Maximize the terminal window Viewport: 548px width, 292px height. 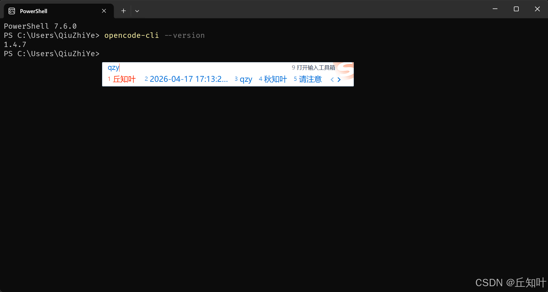516,9
